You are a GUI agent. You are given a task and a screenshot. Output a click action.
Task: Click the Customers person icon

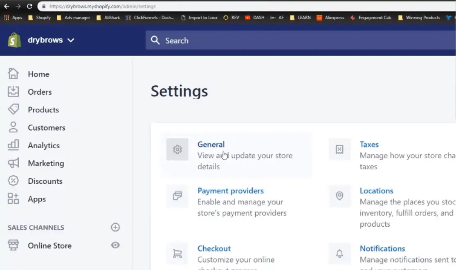13,127
